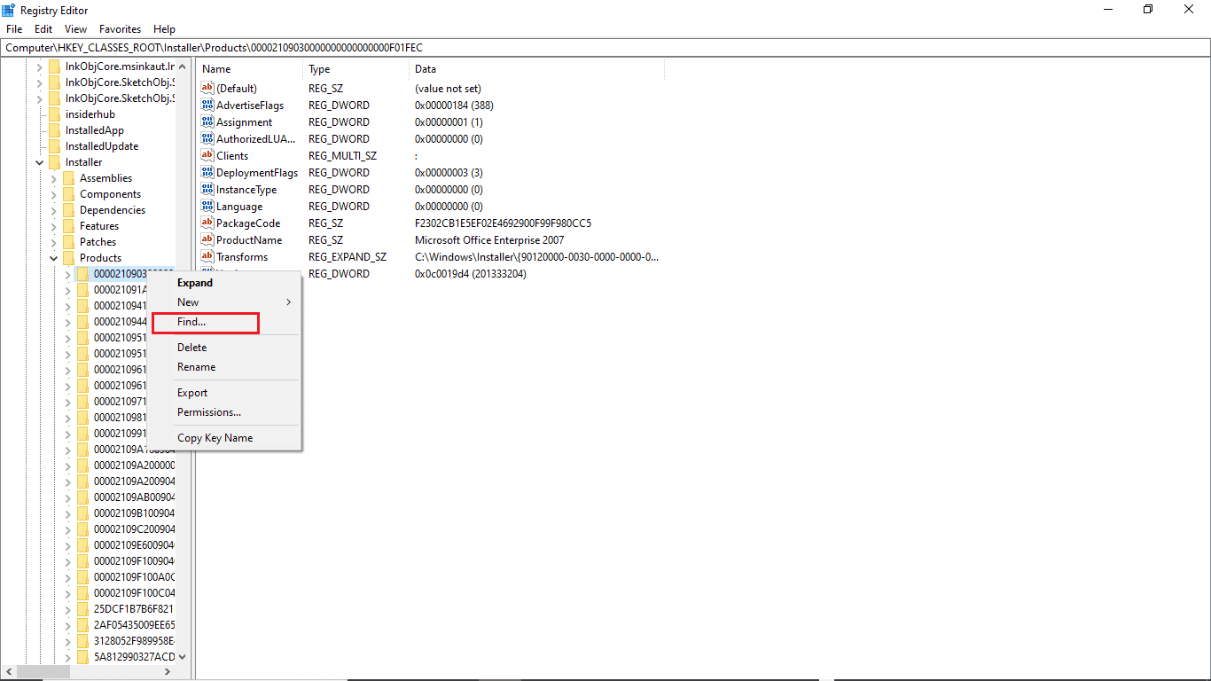The image size is (1211, 681).
Task: Choose Export in the context menu
Action: point(224,393)
